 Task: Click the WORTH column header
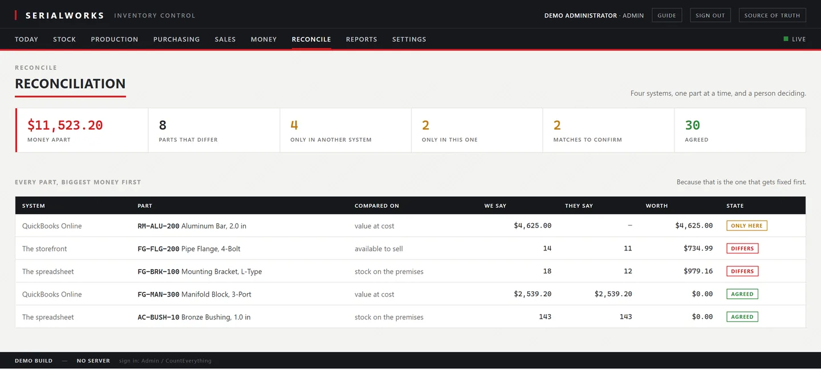657,205
